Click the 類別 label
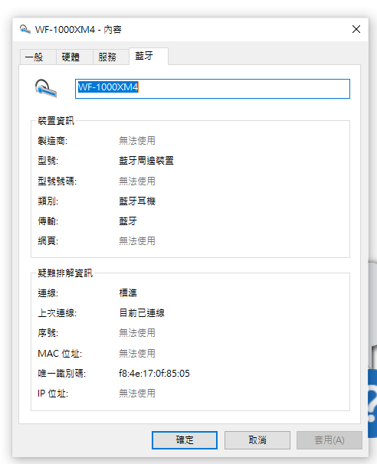 [x=48, y=201]
